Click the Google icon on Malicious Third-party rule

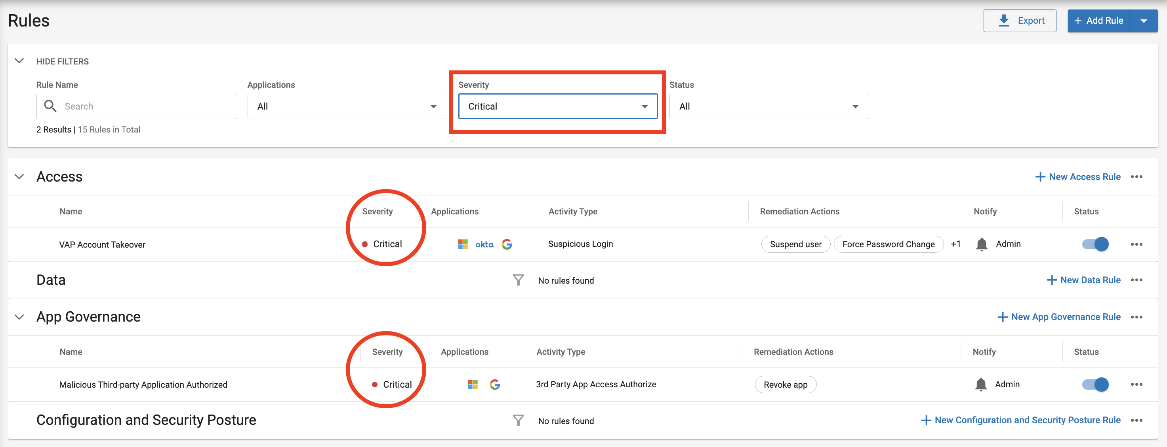(495, 384)
